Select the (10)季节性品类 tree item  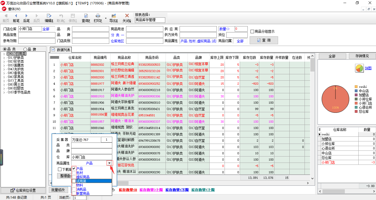point(19,92)
